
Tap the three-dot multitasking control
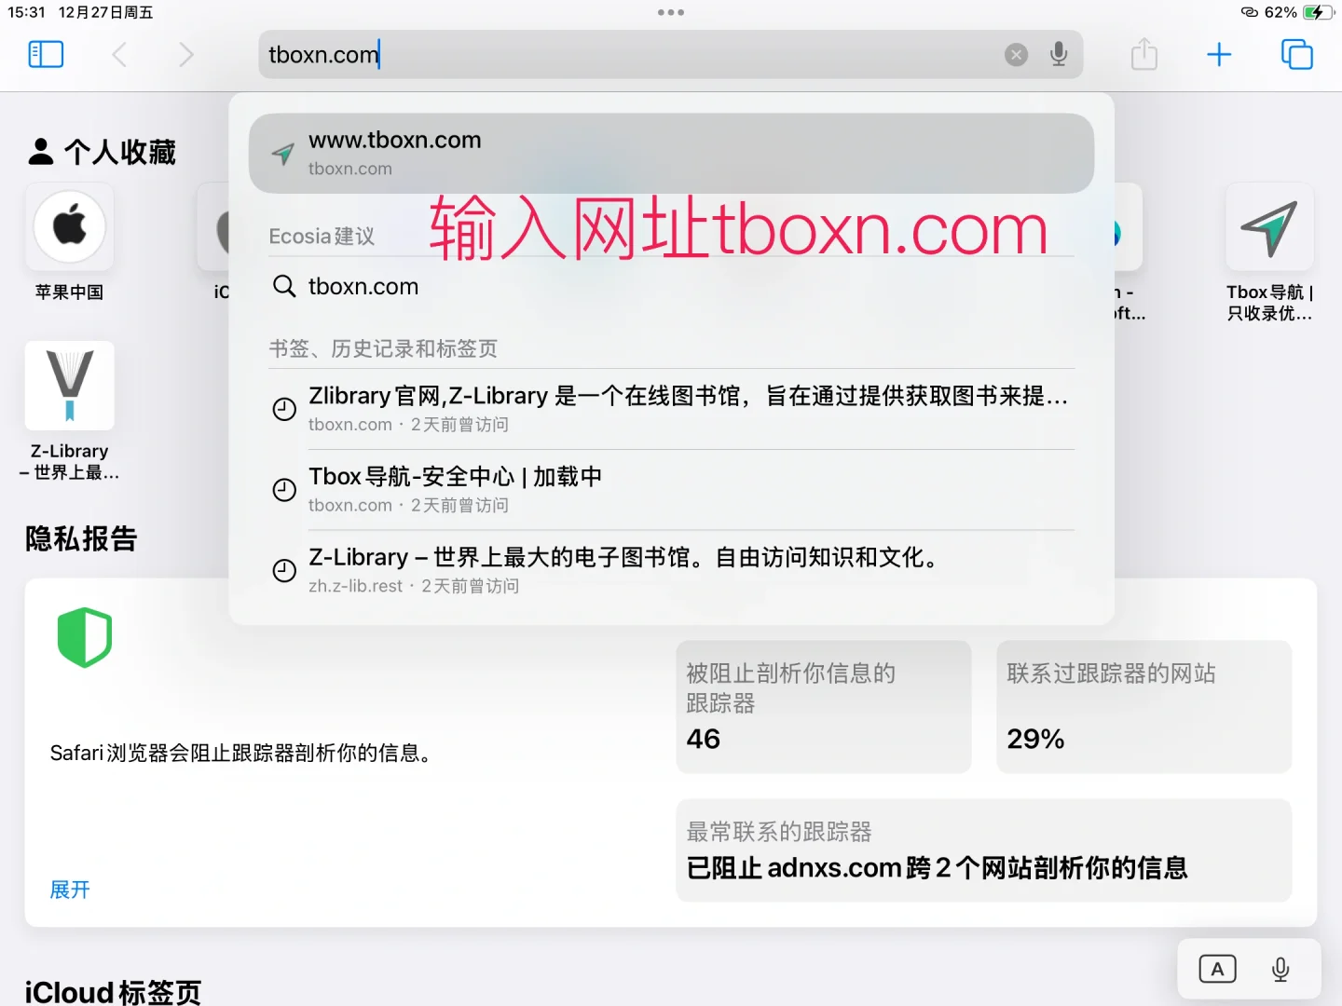(671, 12)
